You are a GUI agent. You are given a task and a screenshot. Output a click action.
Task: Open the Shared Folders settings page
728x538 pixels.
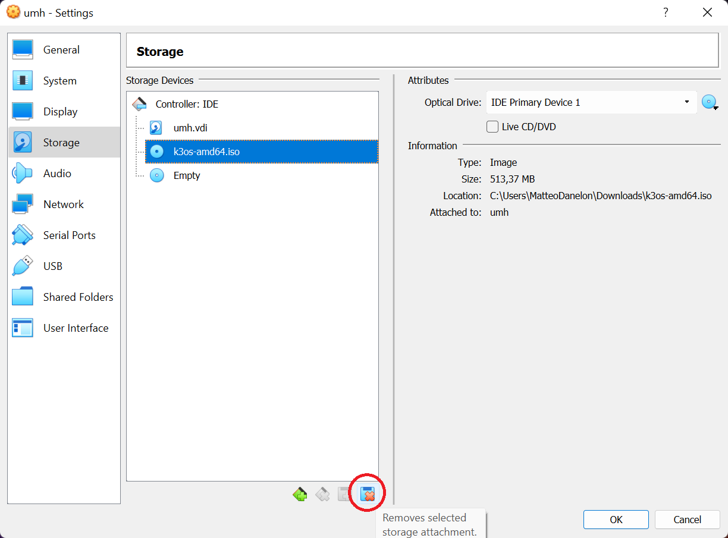(64, 297)
